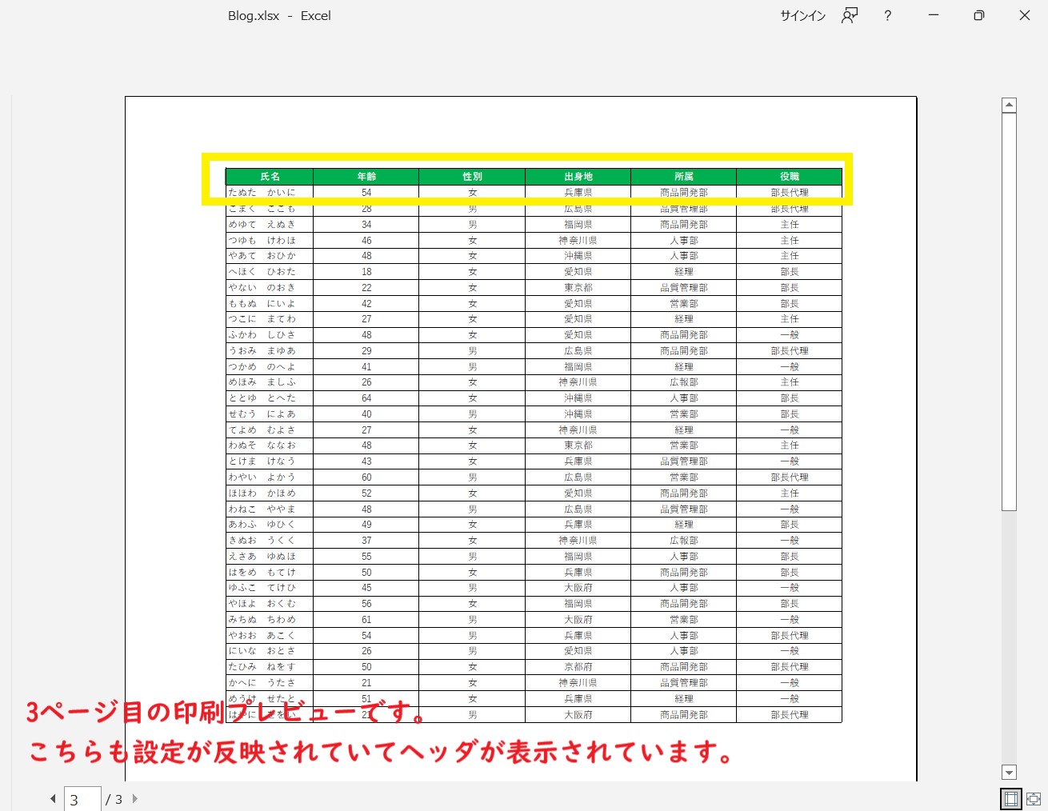Go to the next page with the right arrow
This screenshot has height=811, width=1048.
134,798
